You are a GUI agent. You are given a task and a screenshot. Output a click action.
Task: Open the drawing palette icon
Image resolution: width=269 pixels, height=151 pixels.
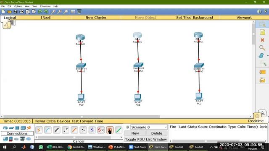pos(73,12)
